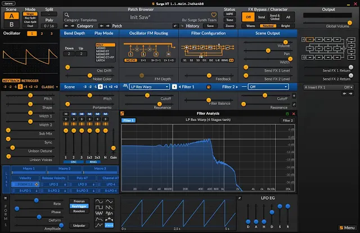Load previous patch using Patch left arrow
The height and width of the screenshot is (233, 360).
tap(101, 26)
